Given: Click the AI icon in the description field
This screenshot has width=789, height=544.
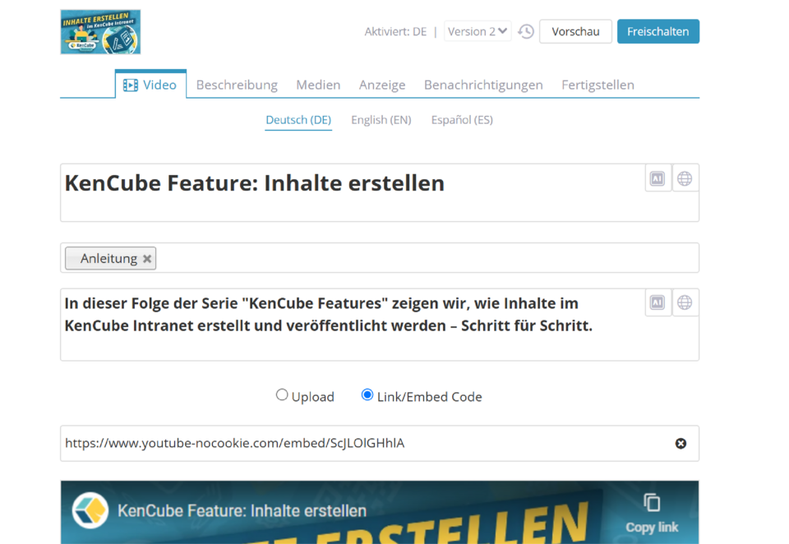Looking at the screenshot, I should pos(657,302).
